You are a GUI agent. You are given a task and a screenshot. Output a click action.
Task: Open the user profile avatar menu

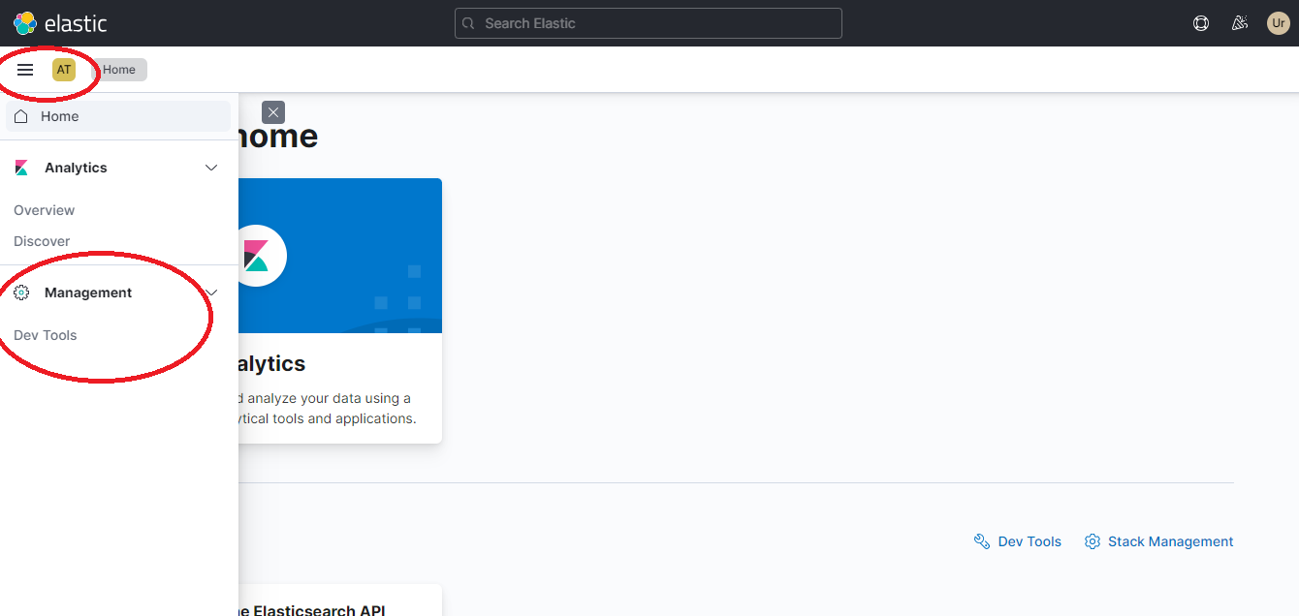click(x=1278, y=22)
